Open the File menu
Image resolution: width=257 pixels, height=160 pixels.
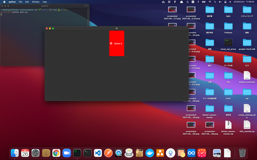click(20, 2)
